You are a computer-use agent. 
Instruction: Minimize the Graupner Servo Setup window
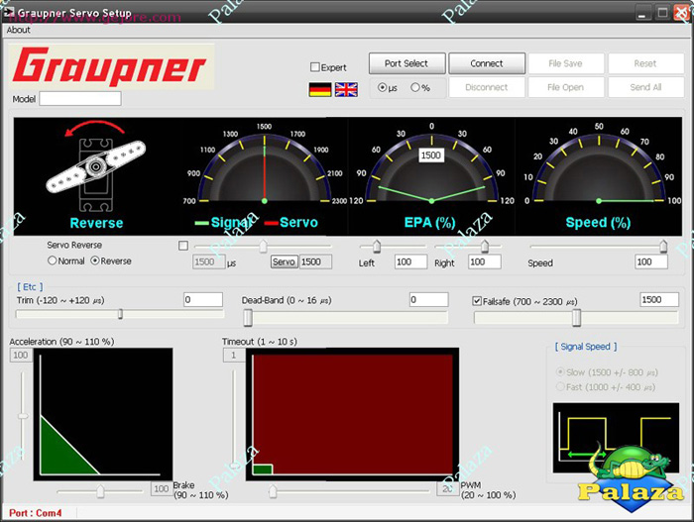643,13
